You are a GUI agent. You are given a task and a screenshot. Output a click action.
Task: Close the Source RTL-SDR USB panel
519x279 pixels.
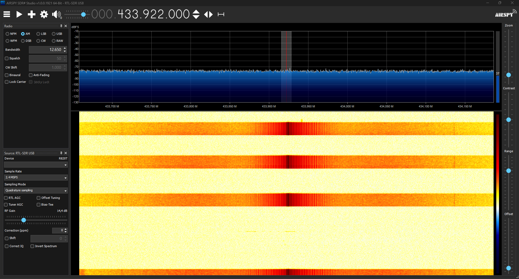tap(66, 153)
